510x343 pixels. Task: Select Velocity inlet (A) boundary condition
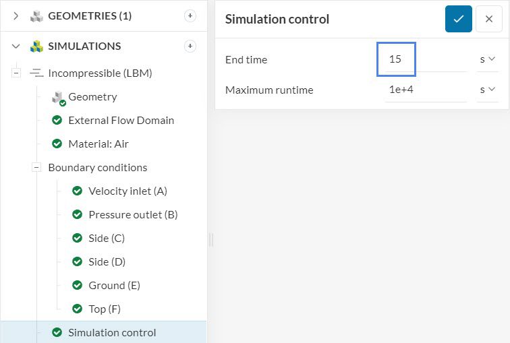point(128,191)
